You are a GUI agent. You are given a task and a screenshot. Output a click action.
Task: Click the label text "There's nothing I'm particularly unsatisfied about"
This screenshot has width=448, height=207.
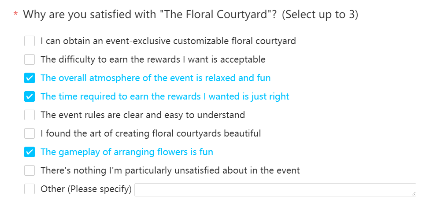[x=170, y=170]
